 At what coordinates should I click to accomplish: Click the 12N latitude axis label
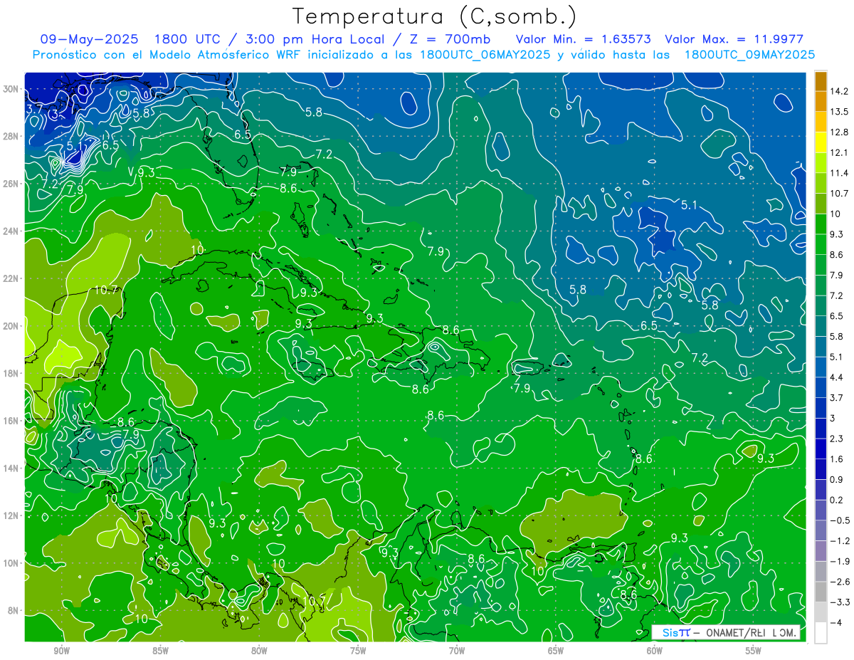coord(11,515)
